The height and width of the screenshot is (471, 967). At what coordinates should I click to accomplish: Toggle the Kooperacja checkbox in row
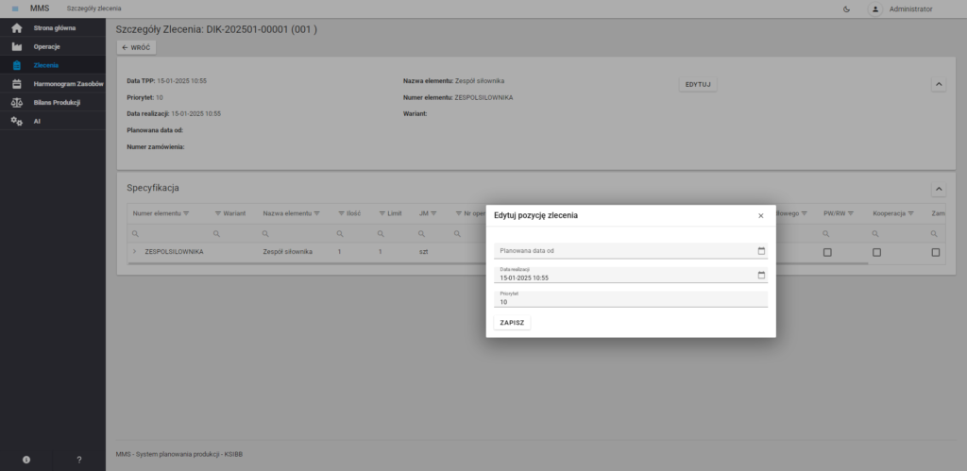[876, 252]
